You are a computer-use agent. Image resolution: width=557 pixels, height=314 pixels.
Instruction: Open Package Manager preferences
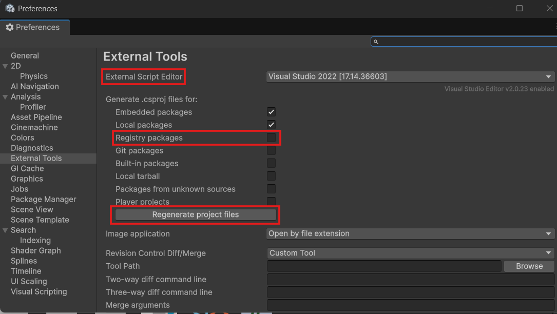[43, 200]
